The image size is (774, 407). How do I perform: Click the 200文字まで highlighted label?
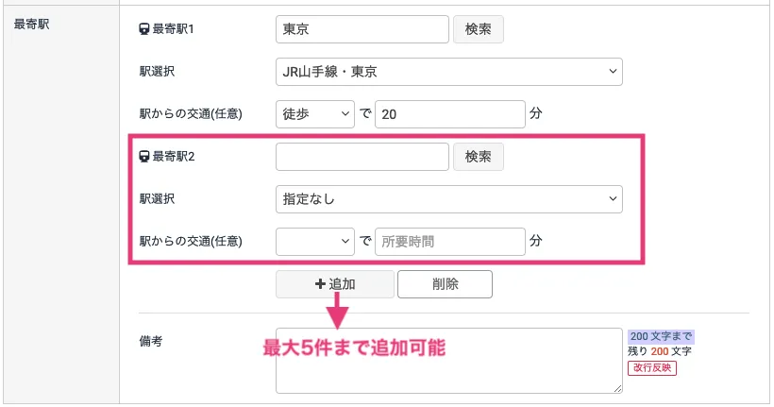661,336
